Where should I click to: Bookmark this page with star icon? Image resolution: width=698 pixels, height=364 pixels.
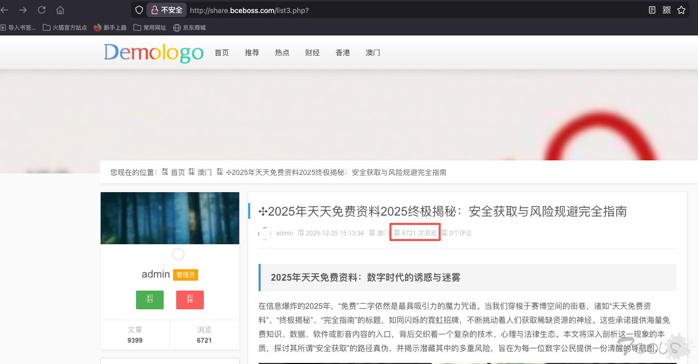tap(681, 10)
